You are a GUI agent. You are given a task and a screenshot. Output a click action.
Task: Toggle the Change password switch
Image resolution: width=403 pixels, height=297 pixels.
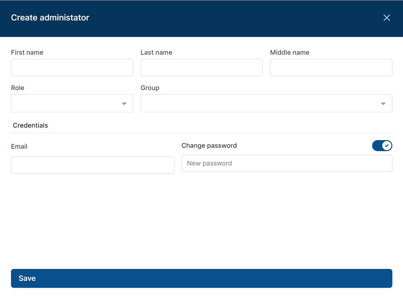point(382,146)
